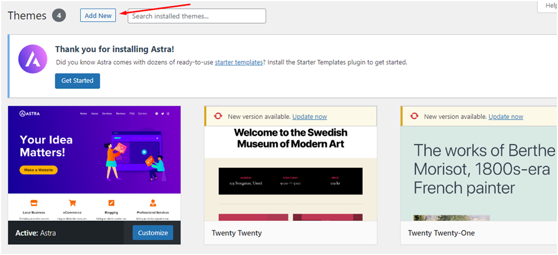Focus the Search installed themes field

[197, 16]
